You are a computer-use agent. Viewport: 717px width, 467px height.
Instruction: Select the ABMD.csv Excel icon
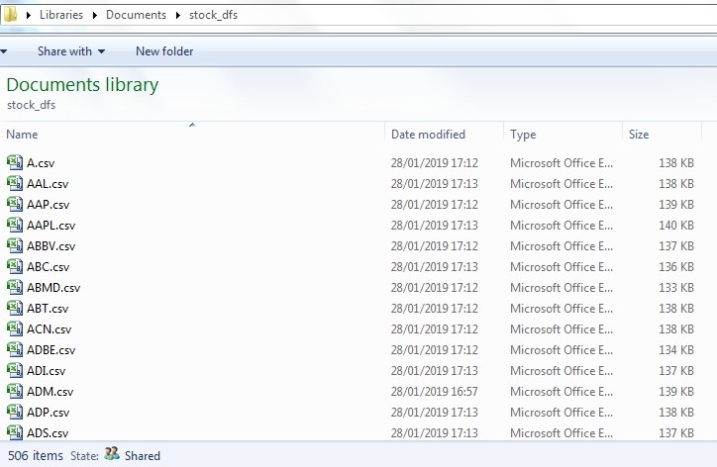tap(14, 287)
